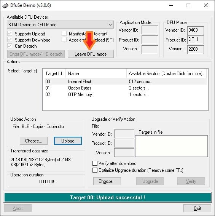215x216 pixels.
Task: Click the transferred data size text
Action: pyautogui.click(x=41, y=162)
